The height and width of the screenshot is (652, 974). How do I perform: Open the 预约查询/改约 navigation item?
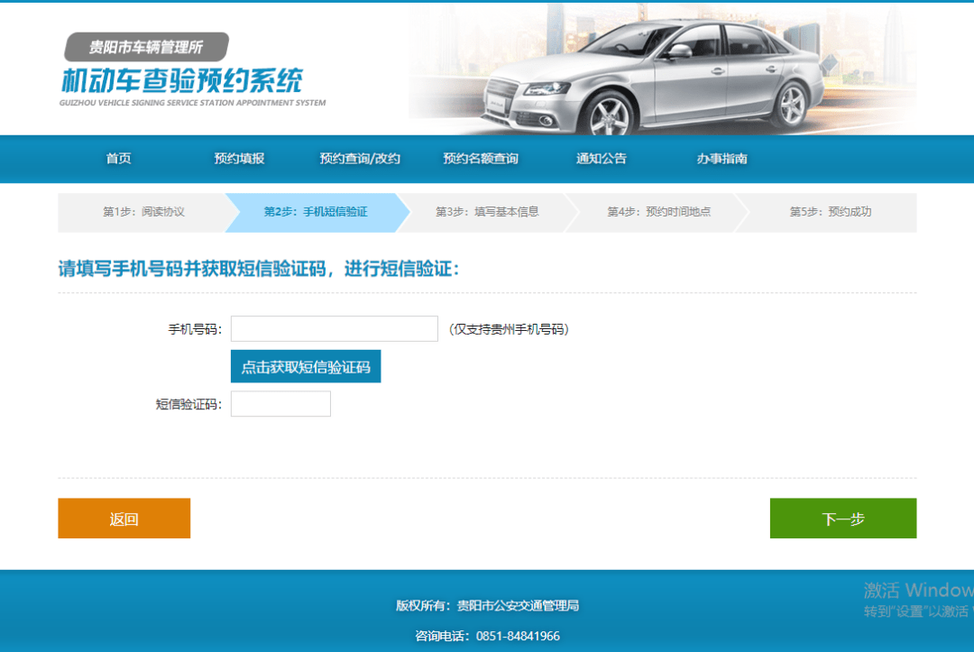point(360,159)
